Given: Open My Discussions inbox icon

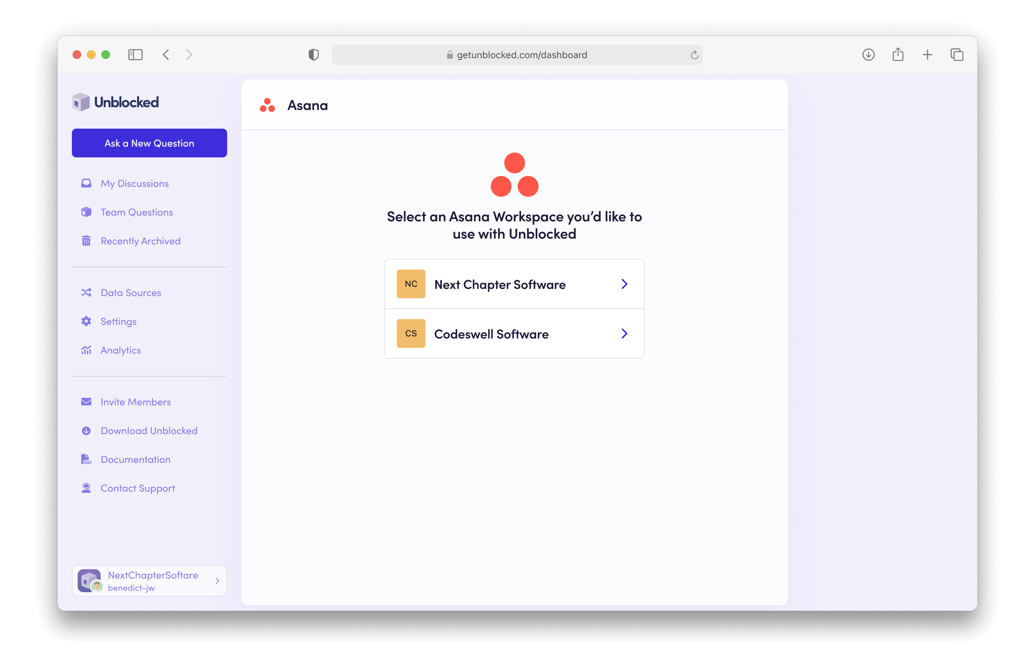Looking at the screenshot, I should (x=86, y=184).
